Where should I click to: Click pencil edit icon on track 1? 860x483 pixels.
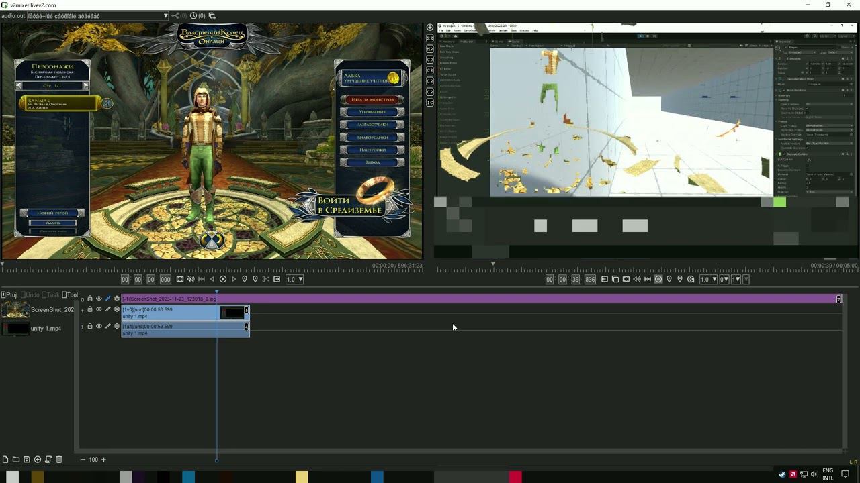107,327
